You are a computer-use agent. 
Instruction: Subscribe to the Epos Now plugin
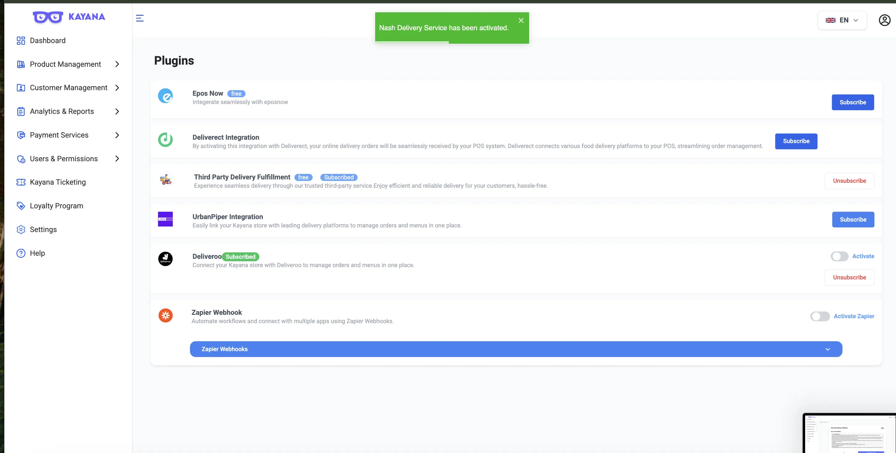[853, 102]
